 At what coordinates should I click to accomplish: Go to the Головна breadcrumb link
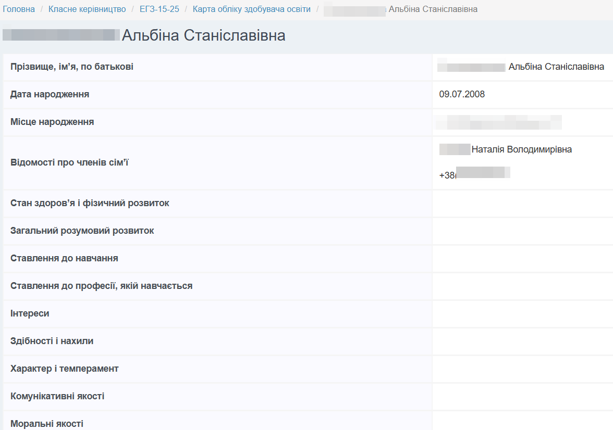click(19, 9)
